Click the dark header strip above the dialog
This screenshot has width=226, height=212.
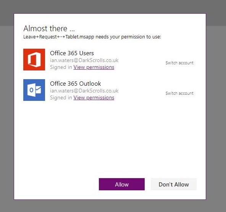click(113, 6)
